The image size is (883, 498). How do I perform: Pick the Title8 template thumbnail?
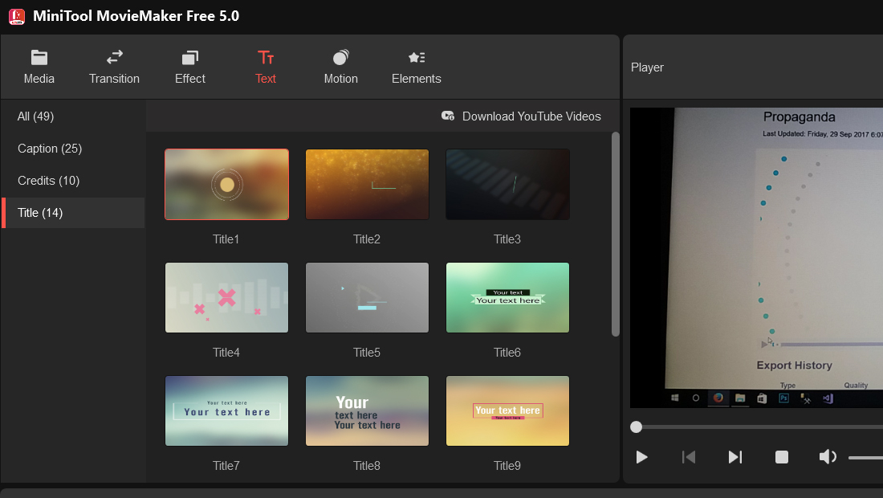click(x=367, y=410)
